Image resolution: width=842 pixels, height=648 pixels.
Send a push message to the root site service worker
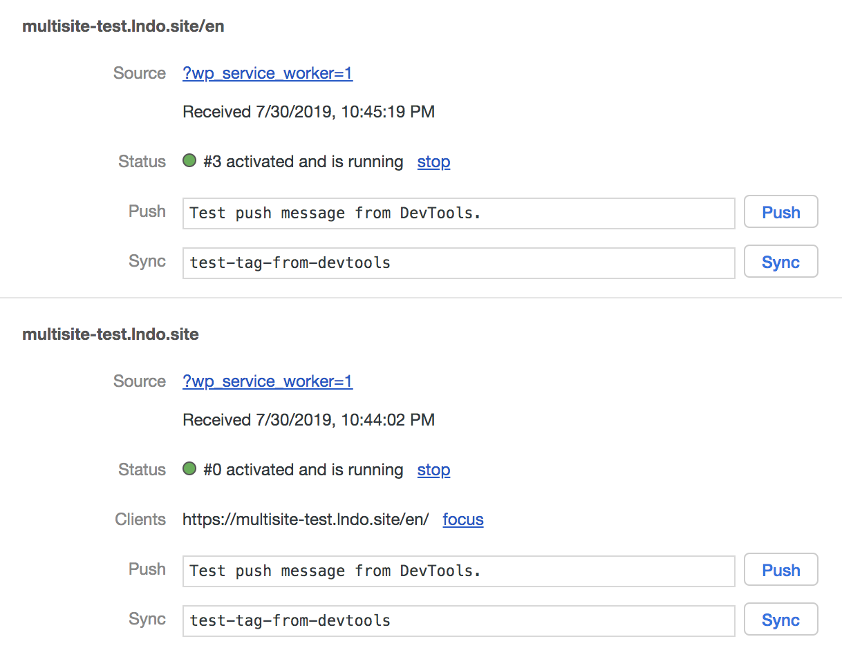click(x=780, y=570)
